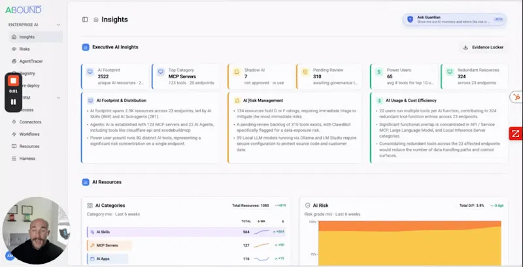
Task: Click the AgentTracer circular icon
Action: [x=14, y=61]
